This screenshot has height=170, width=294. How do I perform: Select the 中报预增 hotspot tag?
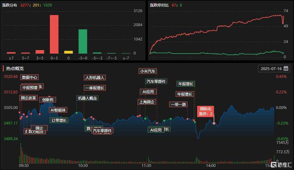point(30,87)
